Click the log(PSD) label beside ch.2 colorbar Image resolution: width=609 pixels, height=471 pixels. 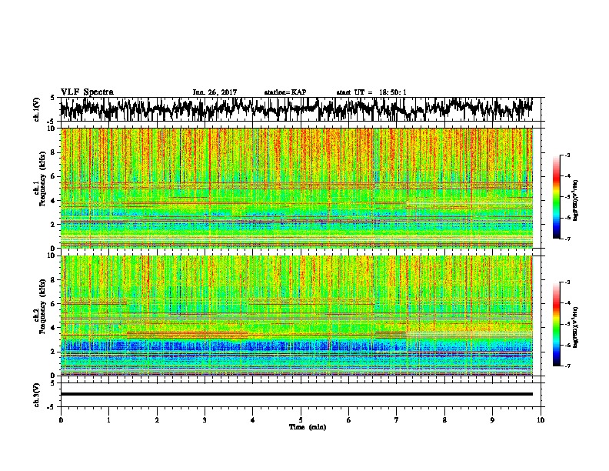coord(576,327)
